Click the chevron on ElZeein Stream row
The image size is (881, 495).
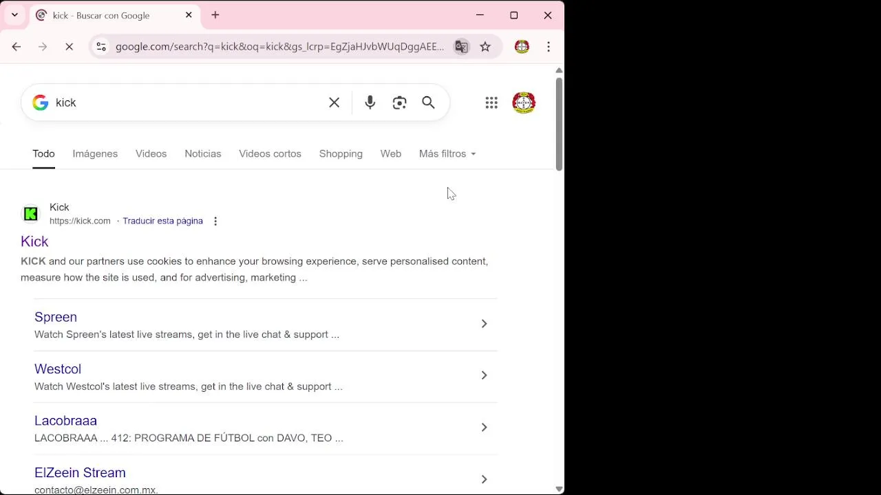point(484,479)
